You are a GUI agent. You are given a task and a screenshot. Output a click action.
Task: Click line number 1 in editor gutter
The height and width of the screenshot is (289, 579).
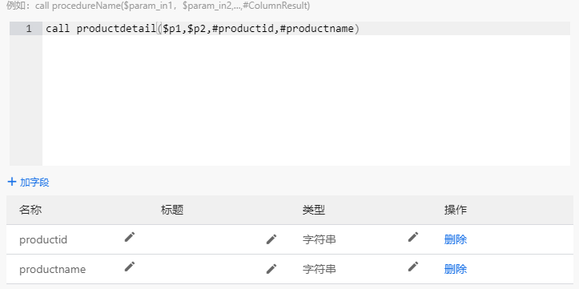(29, 29)
